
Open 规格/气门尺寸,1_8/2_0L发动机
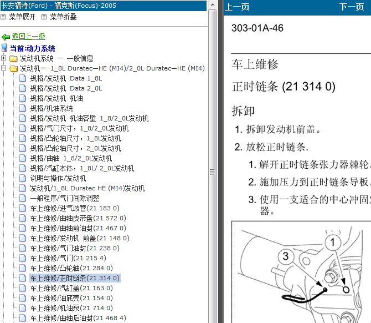79,128
